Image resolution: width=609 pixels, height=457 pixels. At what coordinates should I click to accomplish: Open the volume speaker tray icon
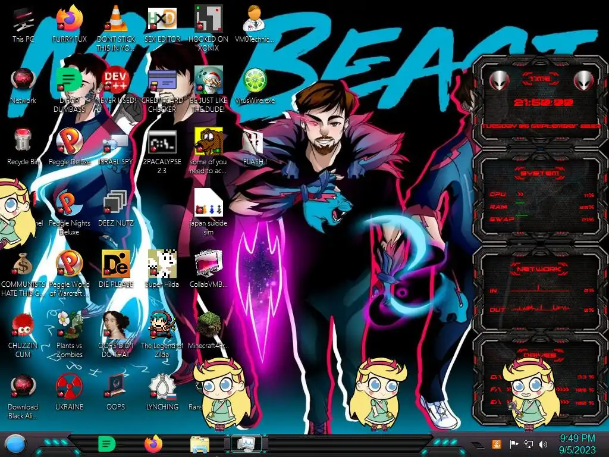(x=543, y=444)
